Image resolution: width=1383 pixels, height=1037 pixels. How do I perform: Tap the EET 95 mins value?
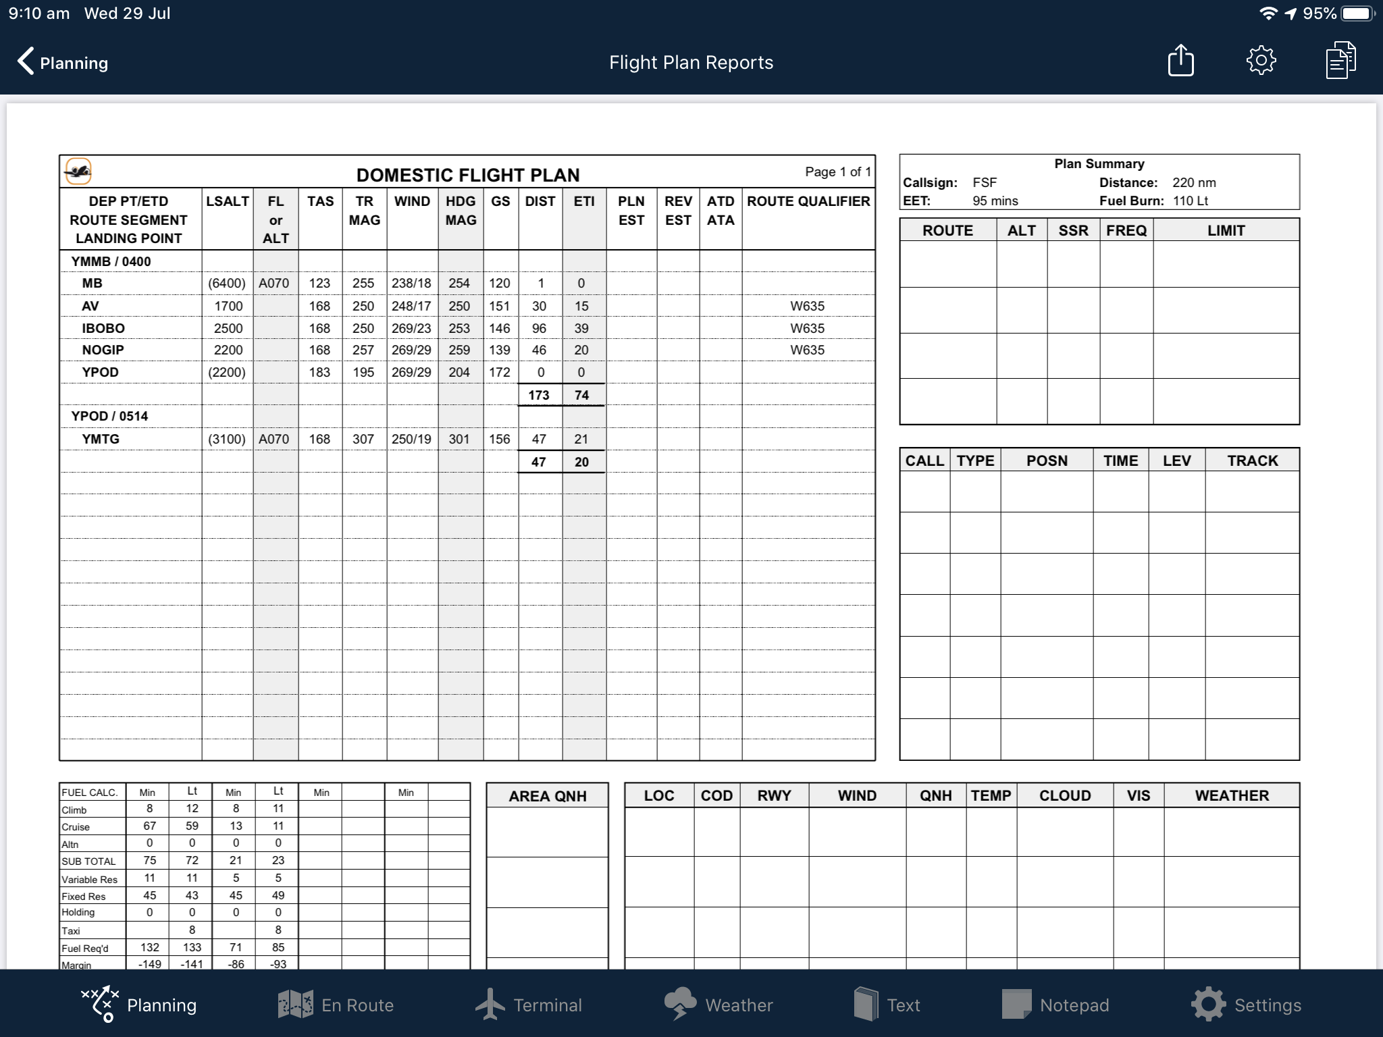tap(995, 201)
